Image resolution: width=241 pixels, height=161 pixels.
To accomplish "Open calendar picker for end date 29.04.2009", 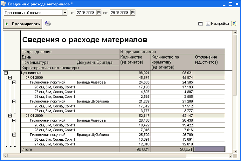I will point(133,13).
